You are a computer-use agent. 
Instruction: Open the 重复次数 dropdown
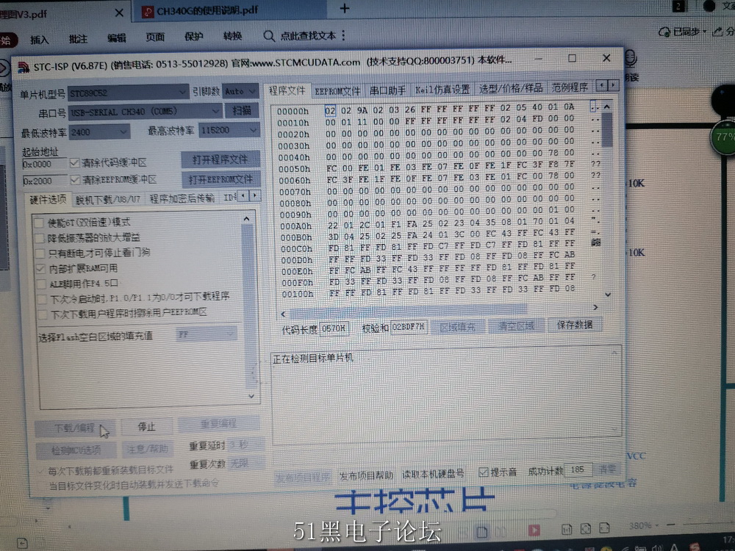click(x=246, y=464)
